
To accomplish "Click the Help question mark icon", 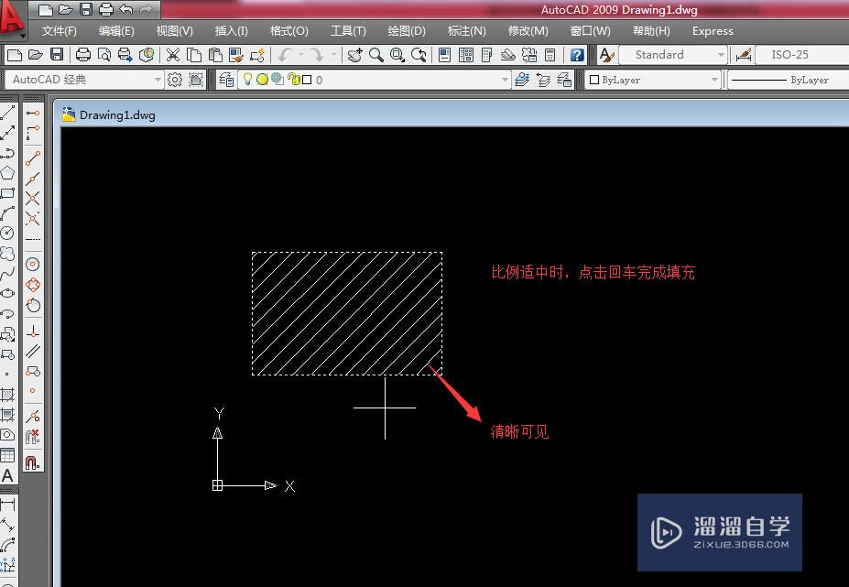I will (x=577, y=55).
